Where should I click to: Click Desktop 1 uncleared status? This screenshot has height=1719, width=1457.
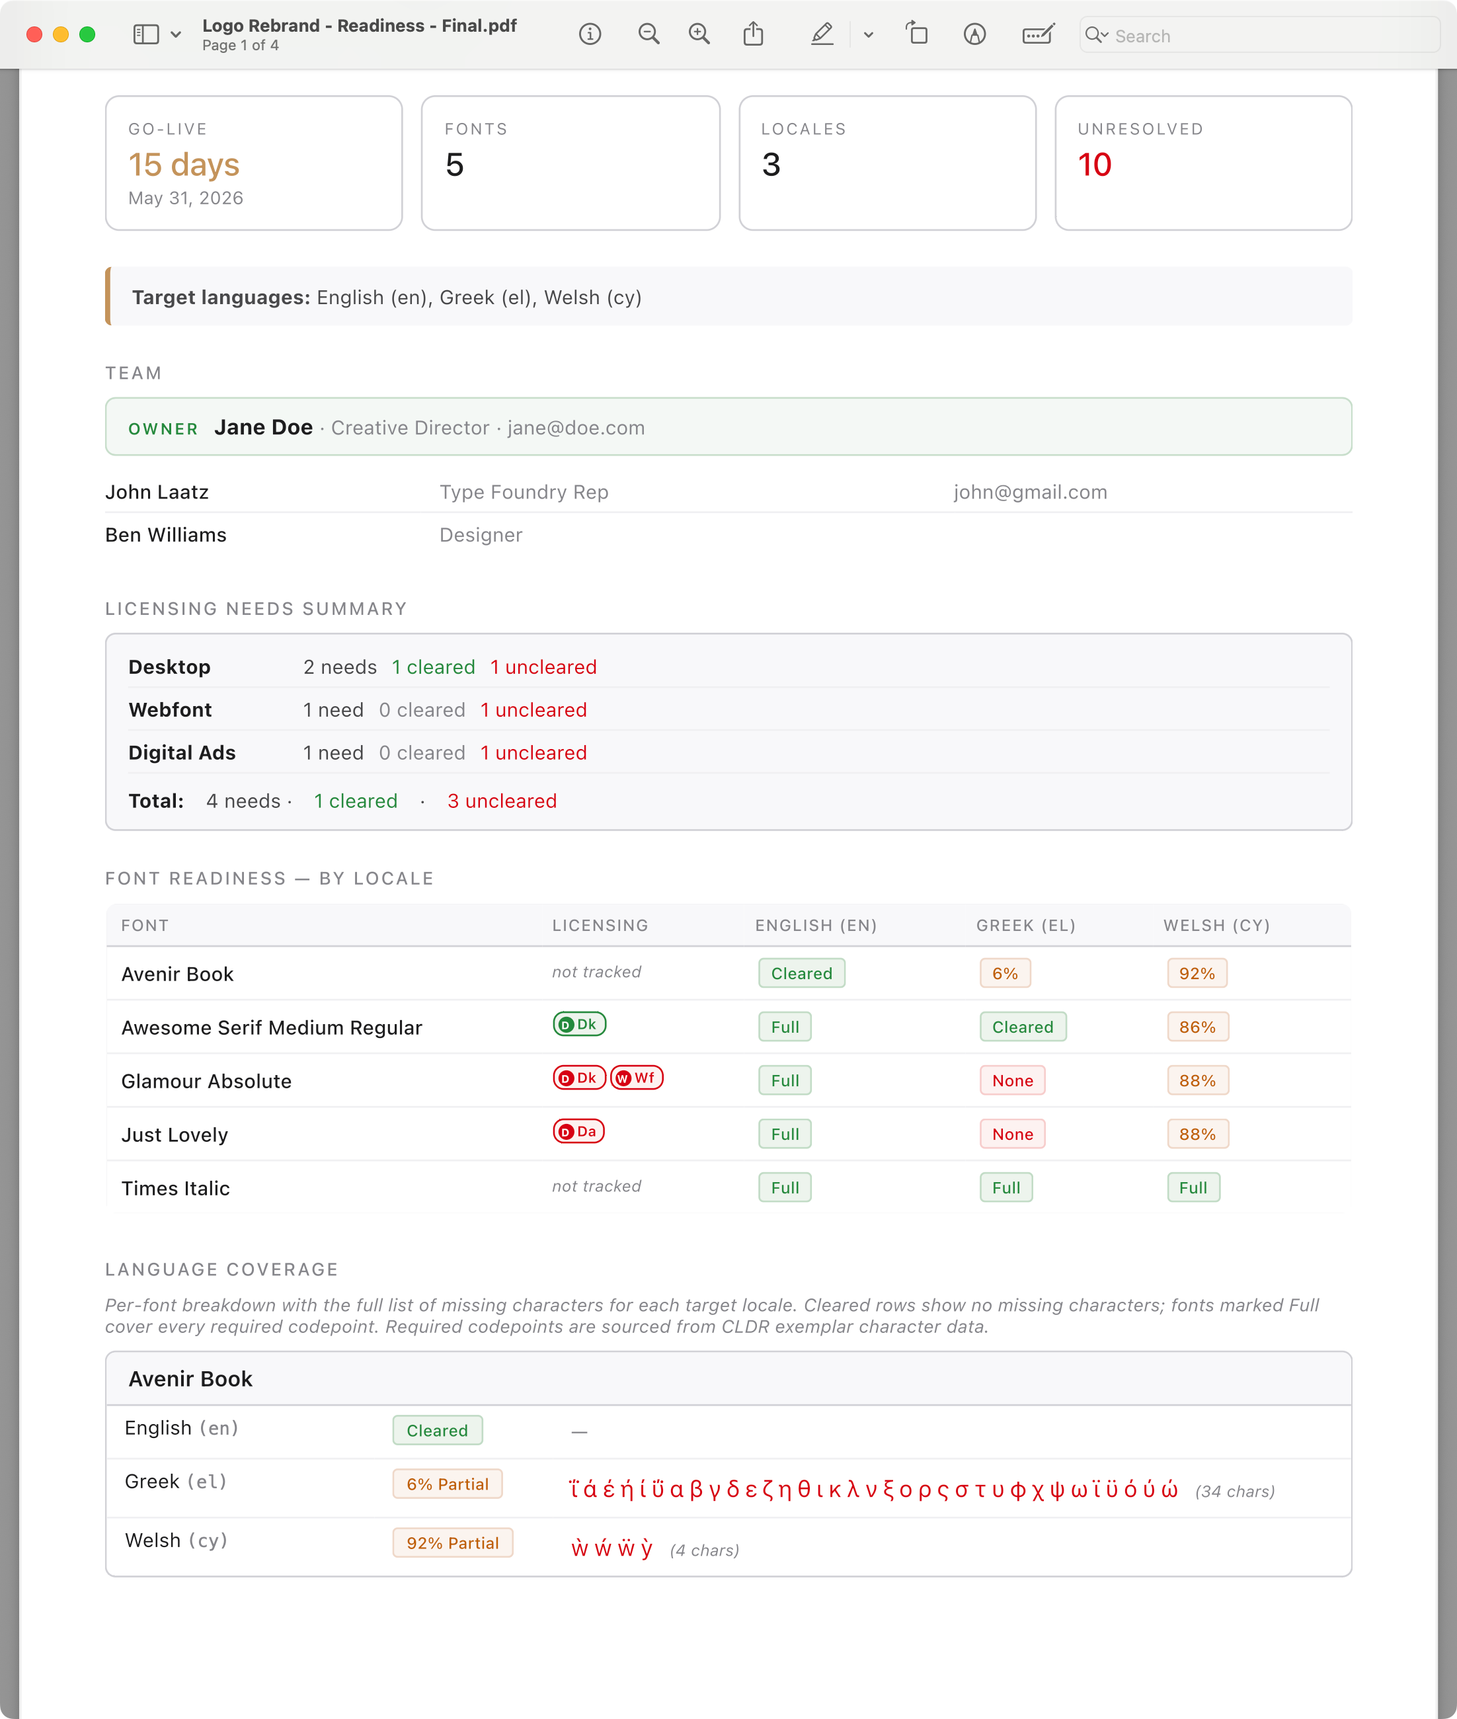543,666
